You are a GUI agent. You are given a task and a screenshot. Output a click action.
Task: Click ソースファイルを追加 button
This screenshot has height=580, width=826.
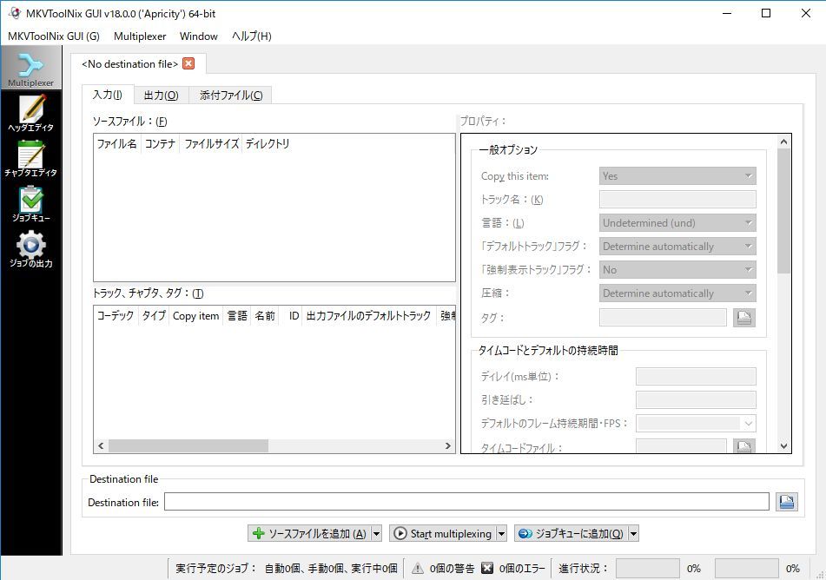click(309, 534)
